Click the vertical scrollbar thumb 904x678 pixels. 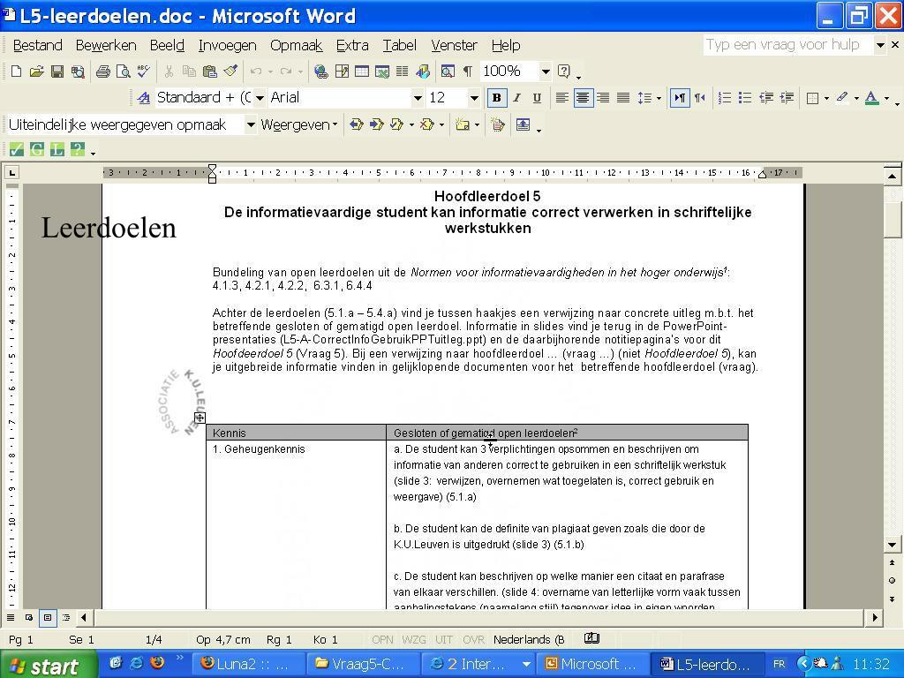tap(892, 220)
